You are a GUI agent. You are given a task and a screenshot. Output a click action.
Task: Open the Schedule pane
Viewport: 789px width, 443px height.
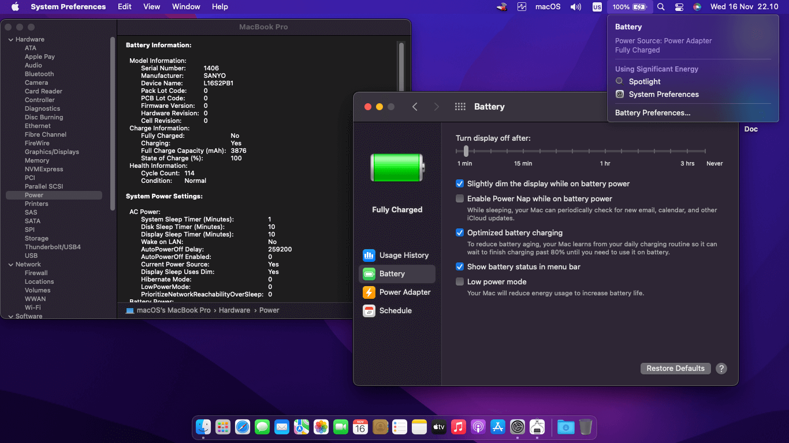pos(397,311)
